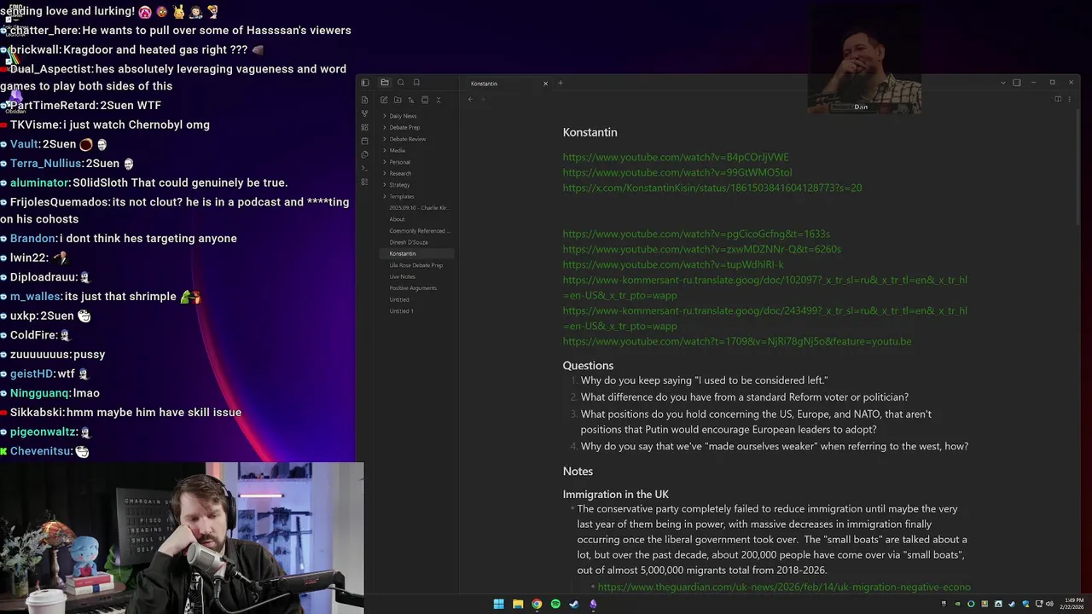
Task: Open YouTube link ending 99GtWMO5toI
Action: tap(677, 172)
